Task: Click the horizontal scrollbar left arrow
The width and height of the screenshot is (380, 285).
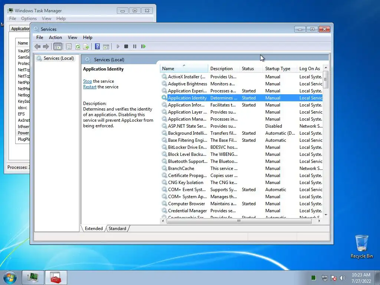Action: pyautogui.click(x=163, y=221)
